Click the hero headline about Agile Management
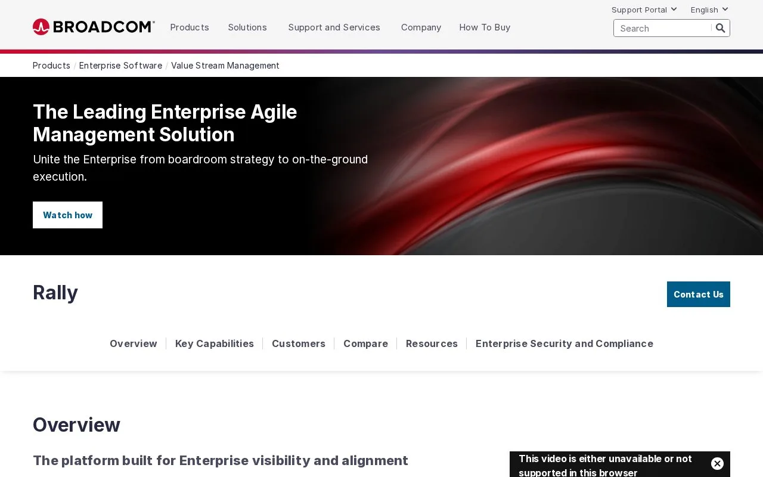The width and height of the screenshot is (763, 477). click(x=165, y=123)
